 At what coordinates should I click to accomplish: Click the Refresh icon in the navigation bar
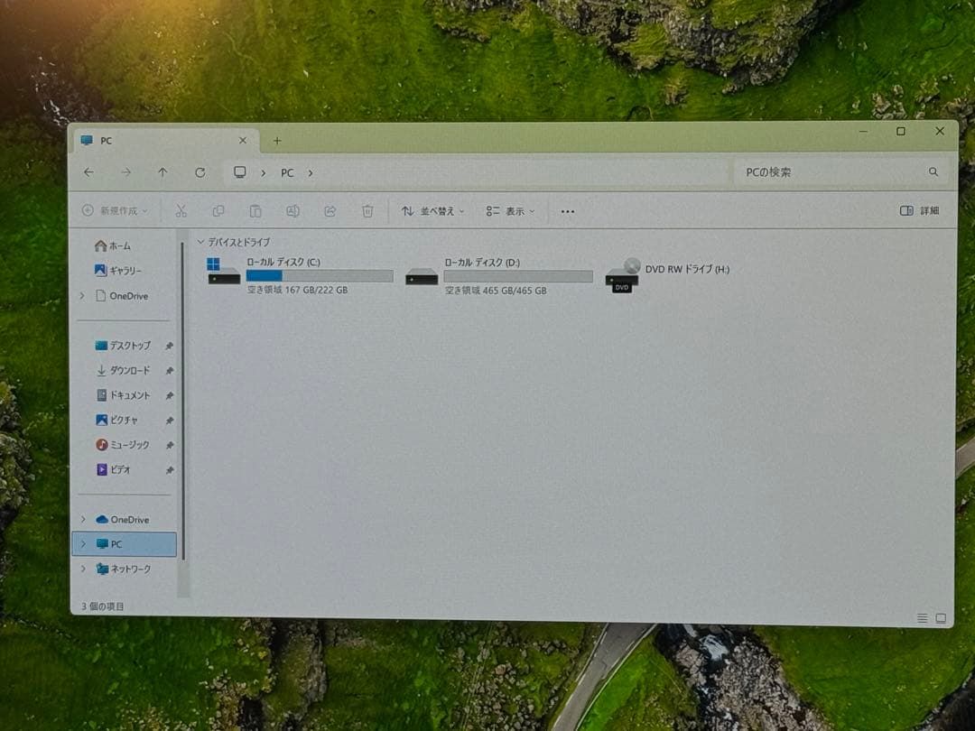click(200, 172)
